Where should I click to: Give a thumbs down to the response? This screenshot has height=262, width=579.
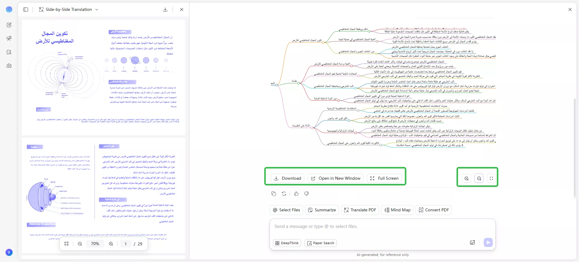(x=307, y=194)
